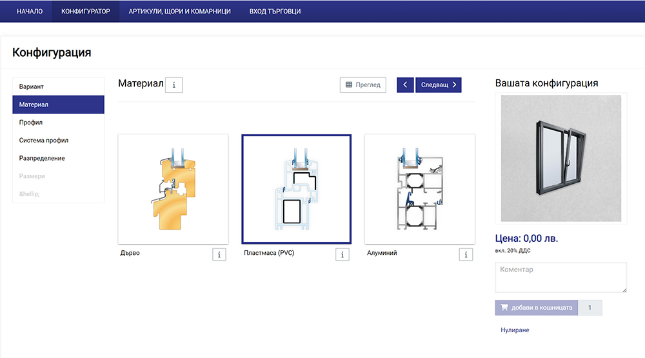Go to the Разпределение step
Viewport: 645px width, 358px height.
[x=58, y=158]
